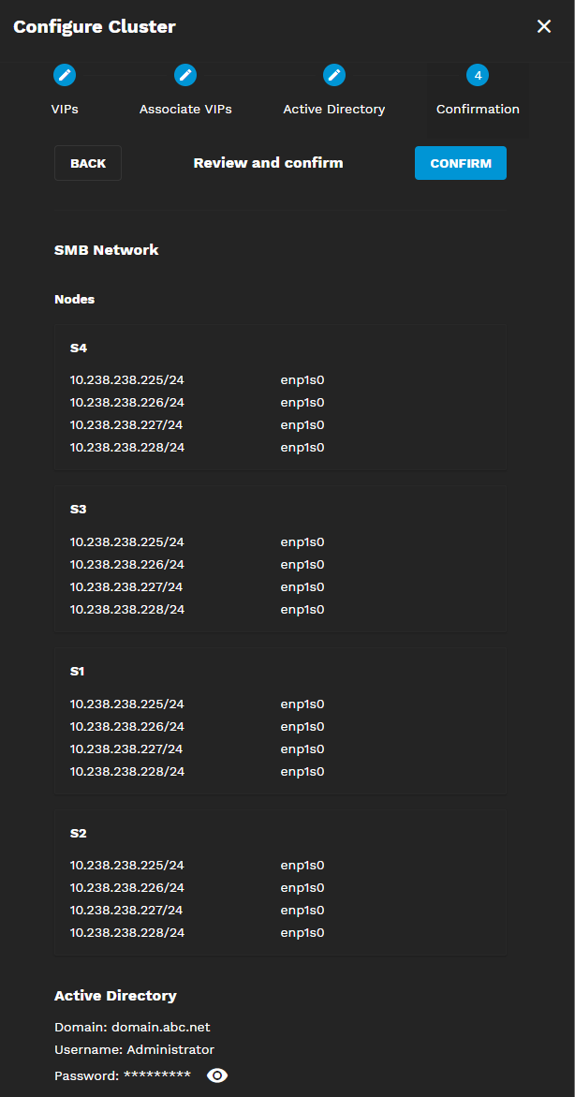Select the Associate VIPs step label
The image size is (575, 1097).
point(185,110)
